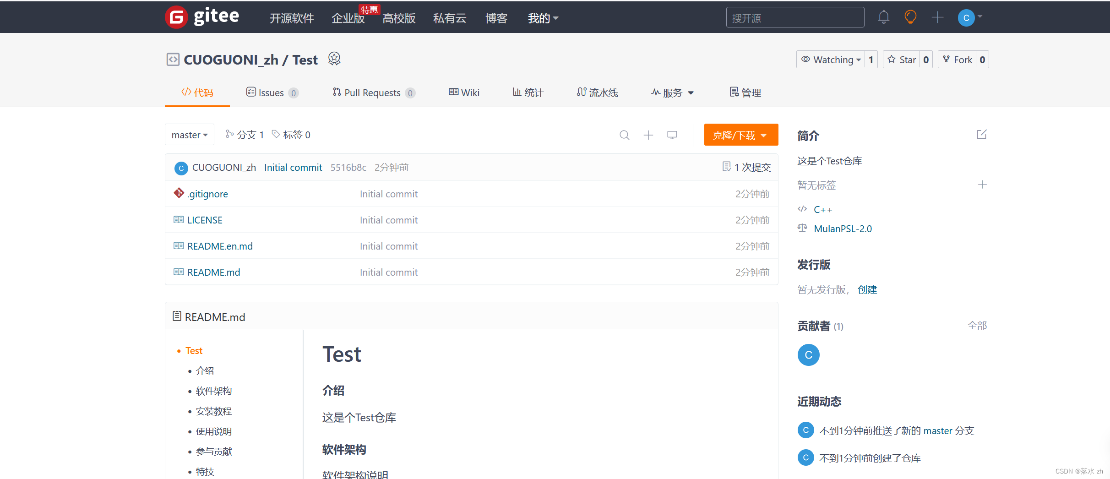Viewport: 1110px width, 479px height.
Task: Fork the repository
Action: 957,60
